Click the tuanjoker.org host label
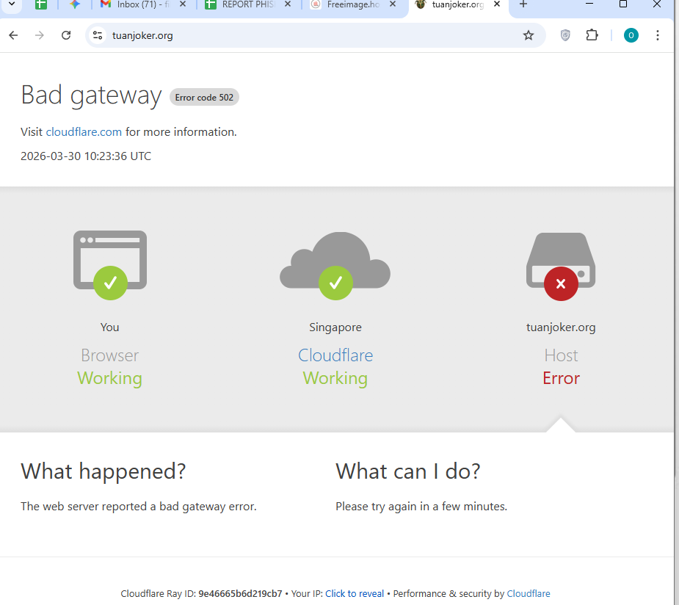The height and width of the screenshot is (605, 679). (561, 327)
